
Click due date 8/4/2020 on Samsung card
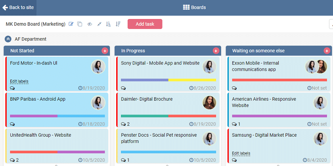coord(315,160)
